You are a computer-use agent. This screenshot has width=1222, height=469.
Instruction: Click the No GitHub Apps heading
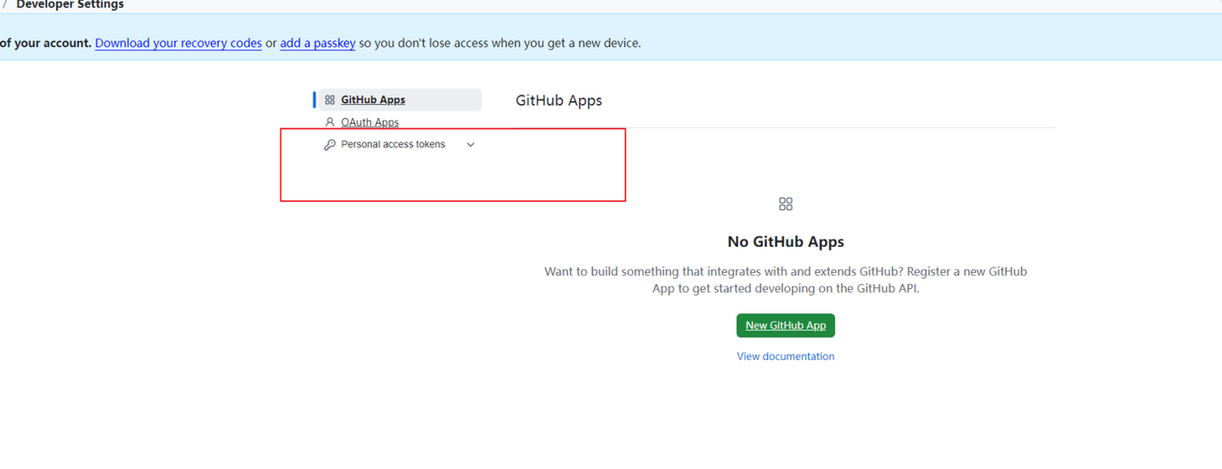[x=786, y=241]
